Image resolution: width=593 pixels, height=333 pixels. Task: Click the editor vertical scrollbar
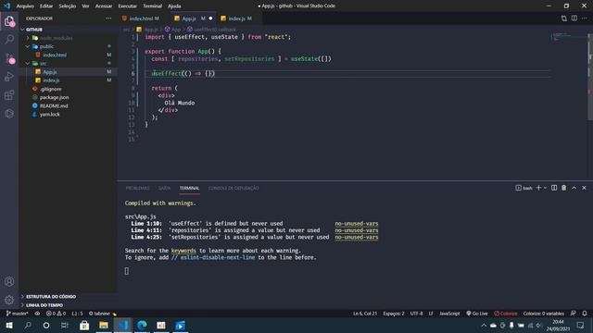tap(590, 76)
